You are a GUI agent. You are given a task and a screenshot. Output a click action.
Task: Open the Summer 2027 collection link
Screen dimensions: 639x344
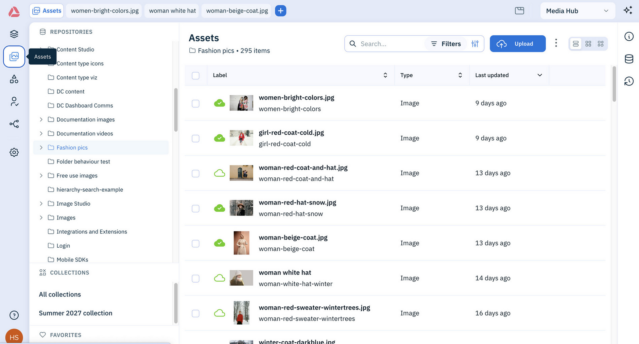click(75, 313)
